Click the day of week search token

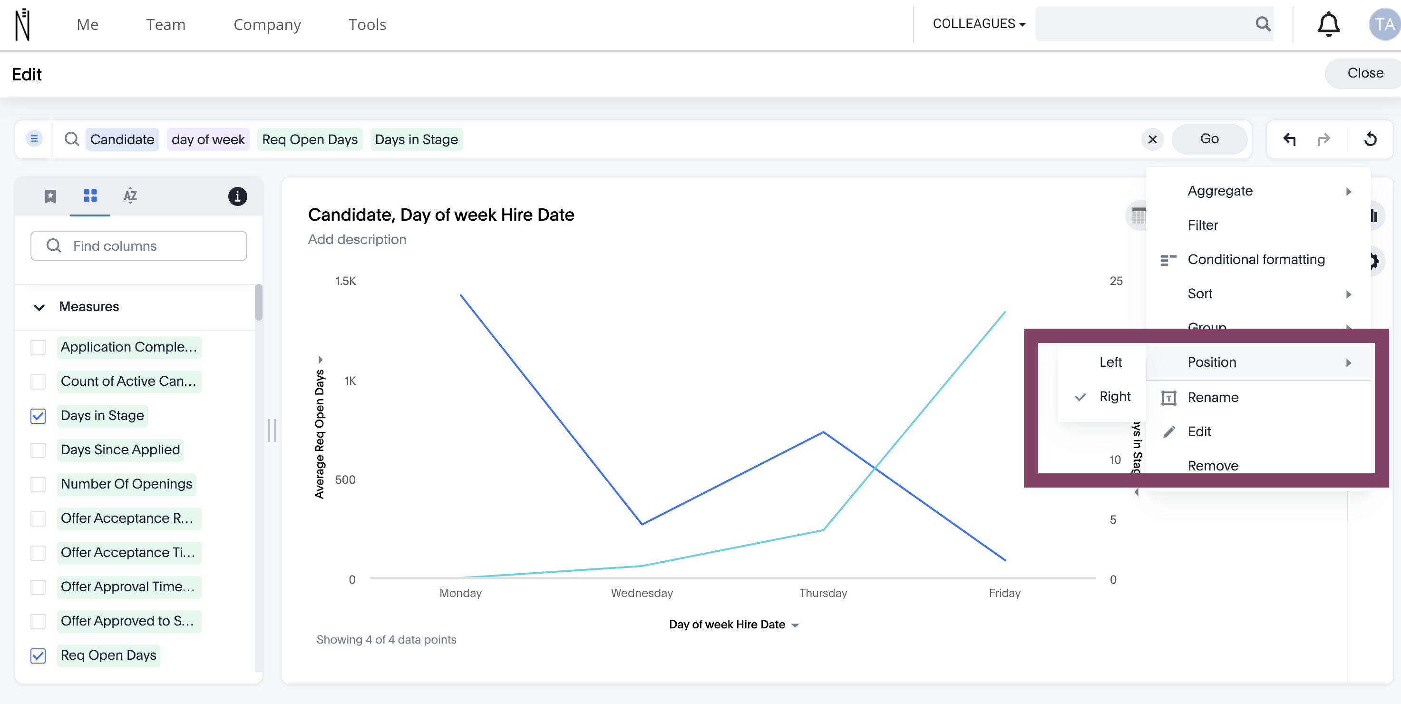[208, 139]
